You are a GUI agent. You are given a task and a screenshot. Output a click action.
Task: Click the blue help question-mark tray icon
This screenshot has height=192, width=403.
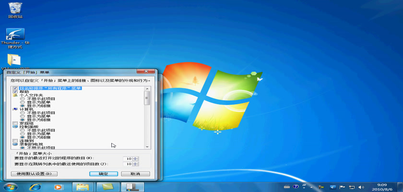296,187
